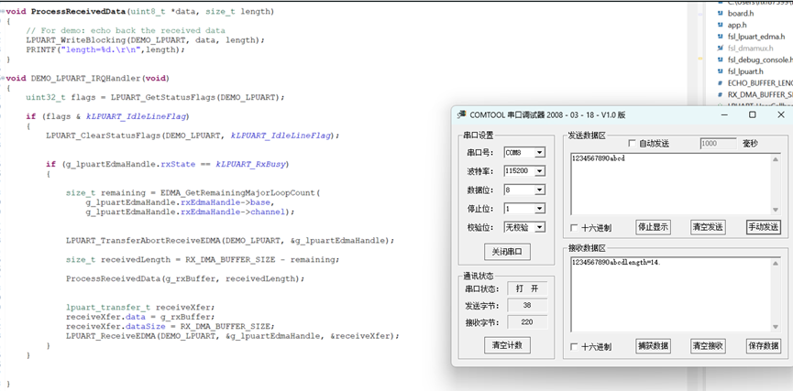Click the echo back comment line in code
This screenshot has width=793, height=391.
[x=126, y=30]
